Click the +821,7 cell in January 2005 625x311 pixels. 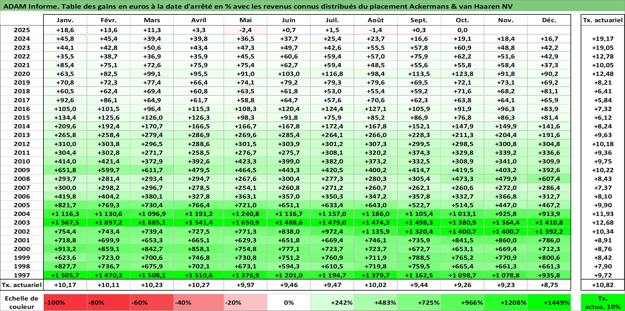pyautogui.click(x=65, y=205)
